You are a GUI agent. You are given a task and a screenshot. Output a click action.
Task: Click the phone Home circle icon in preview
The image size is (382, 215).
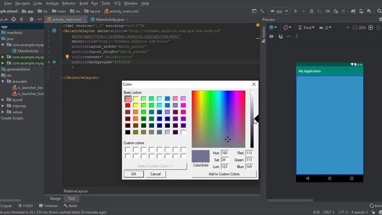pos(329,178)
